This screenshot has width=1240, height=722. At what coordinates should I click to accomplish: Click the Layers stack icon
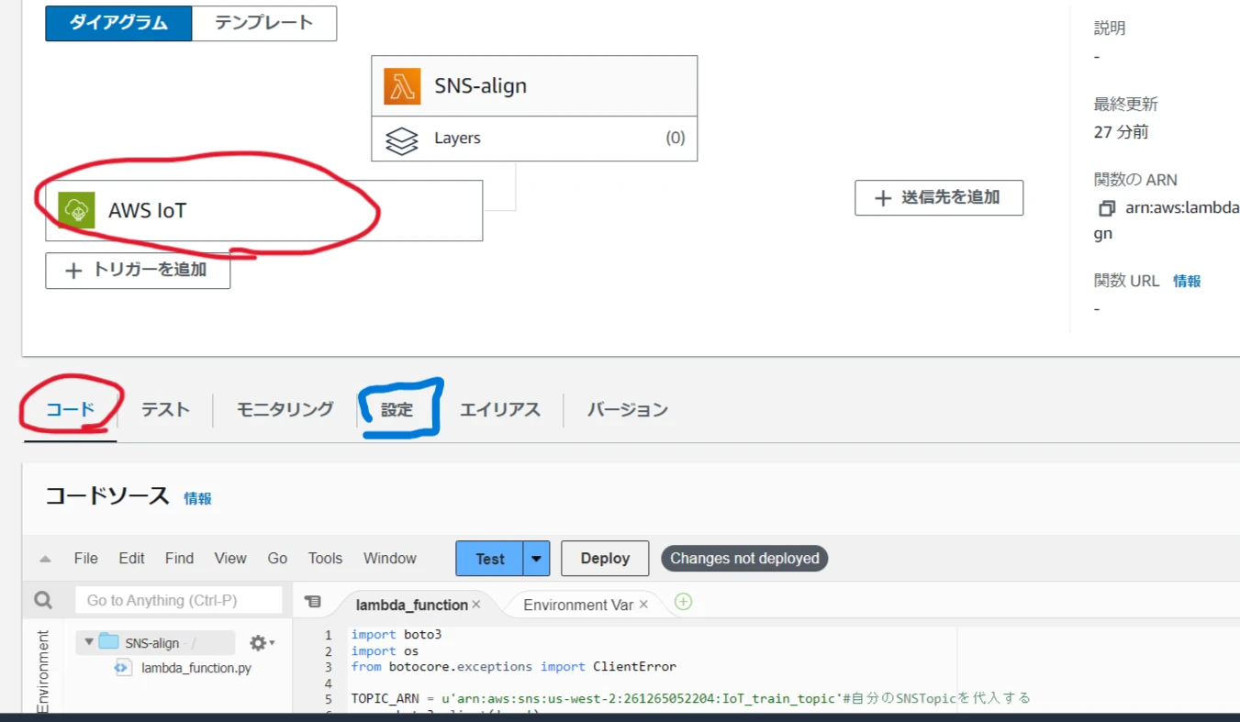pyautogui.click(x=401, y=139)
